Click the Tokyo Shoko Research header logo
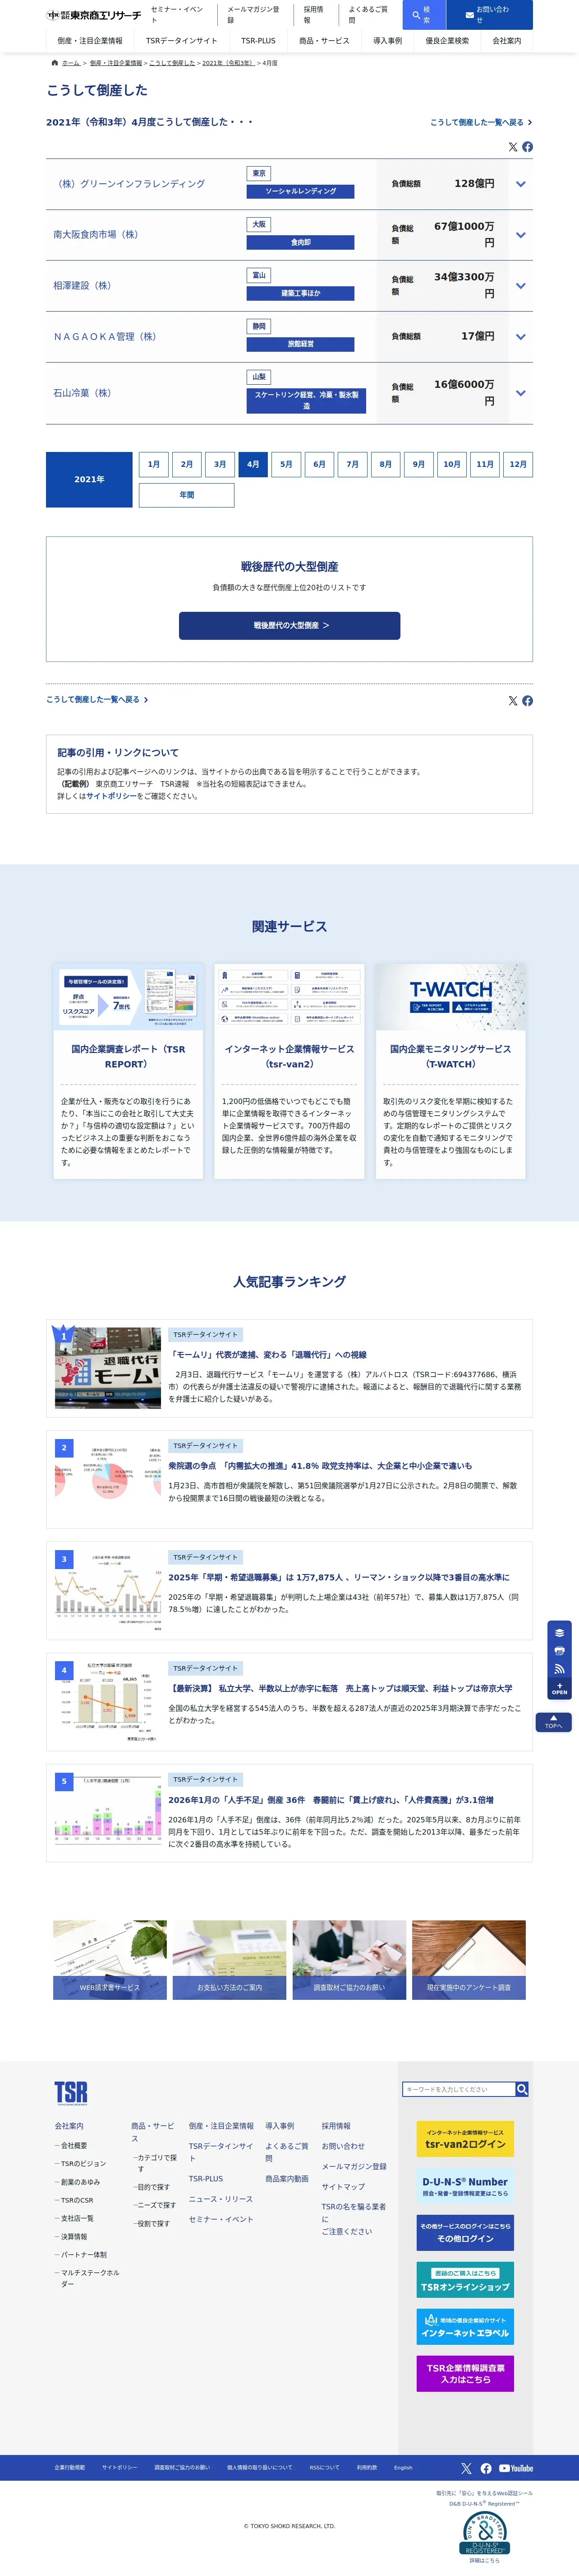579x2576 pixels. click(94, 15)
